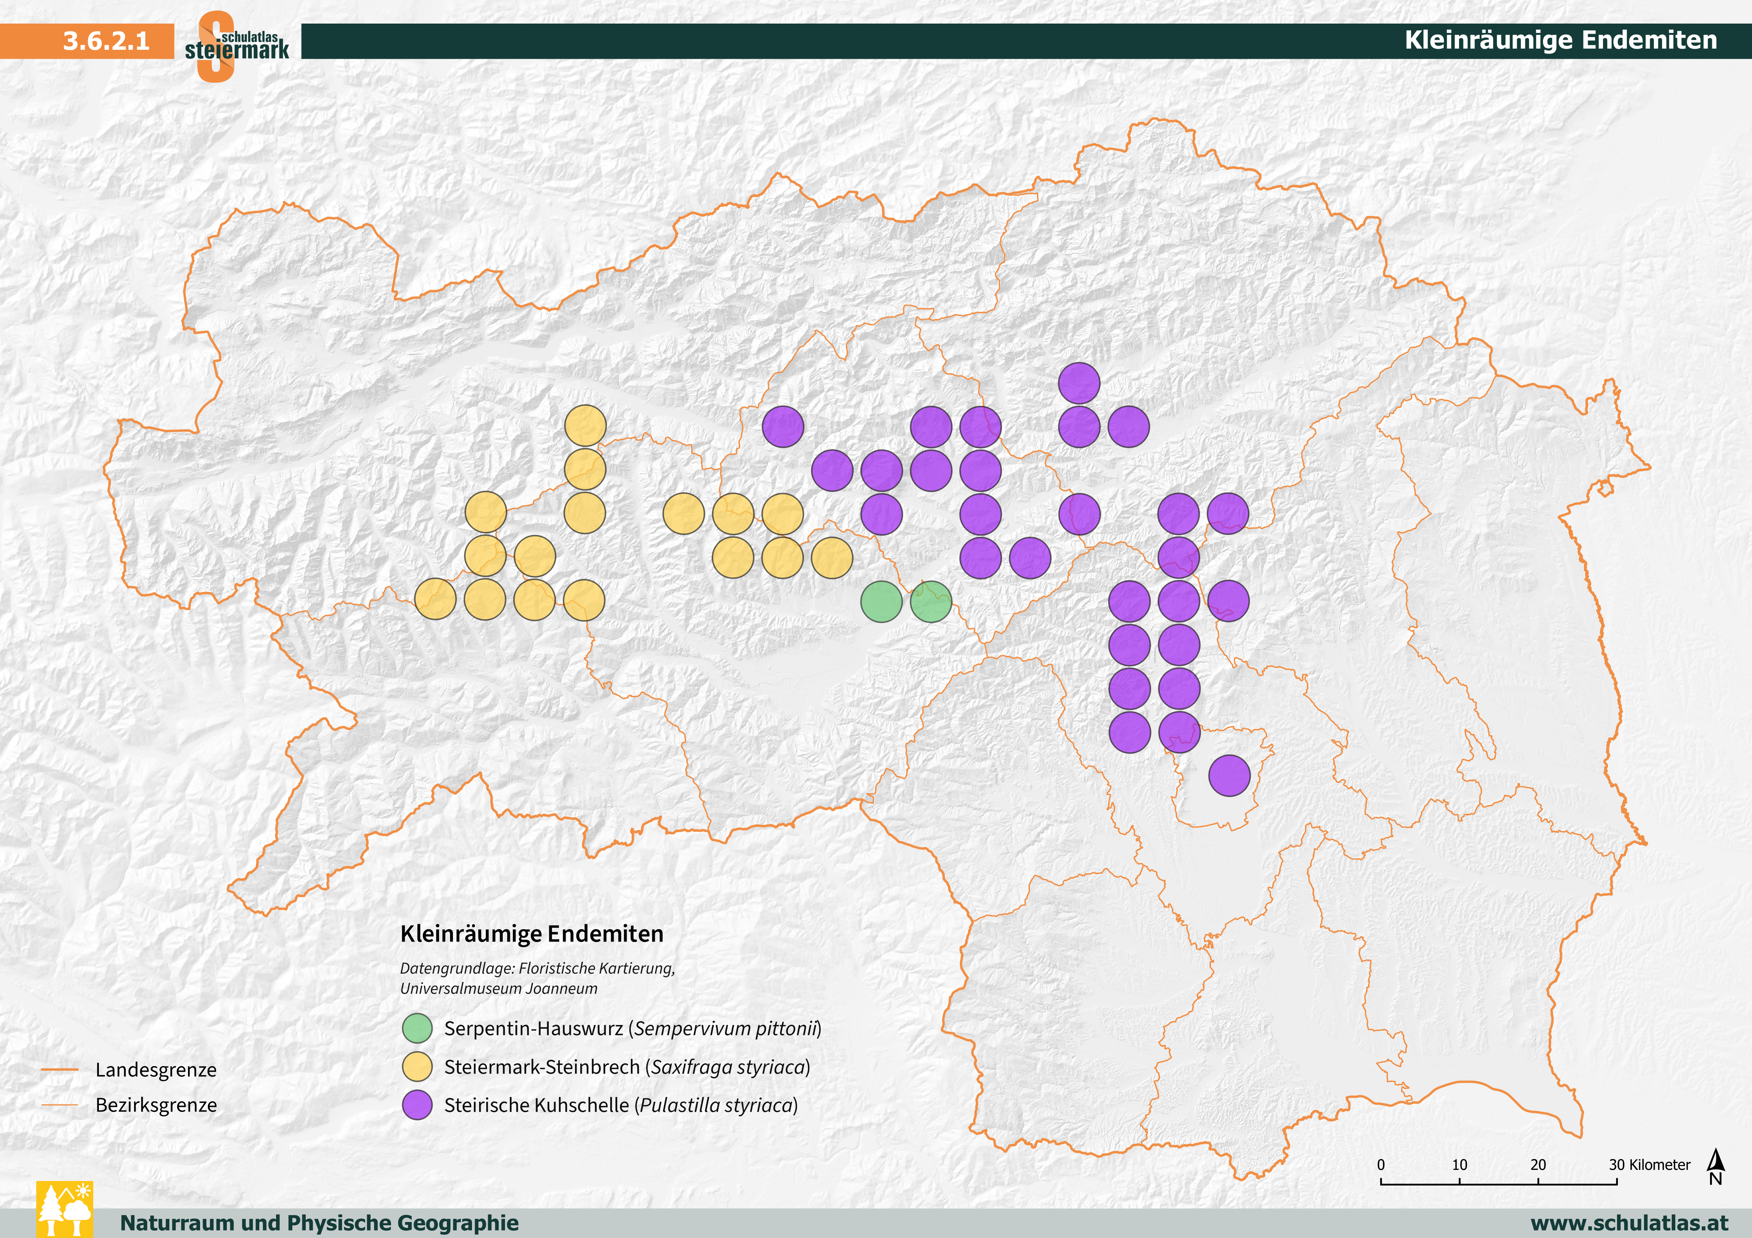
Task: Click the southernmost isolated purple map circle
Action: (x=1229, y=776)
